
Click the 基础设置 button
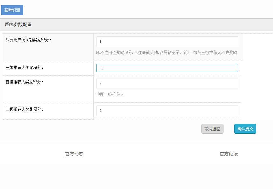point(12,10)
